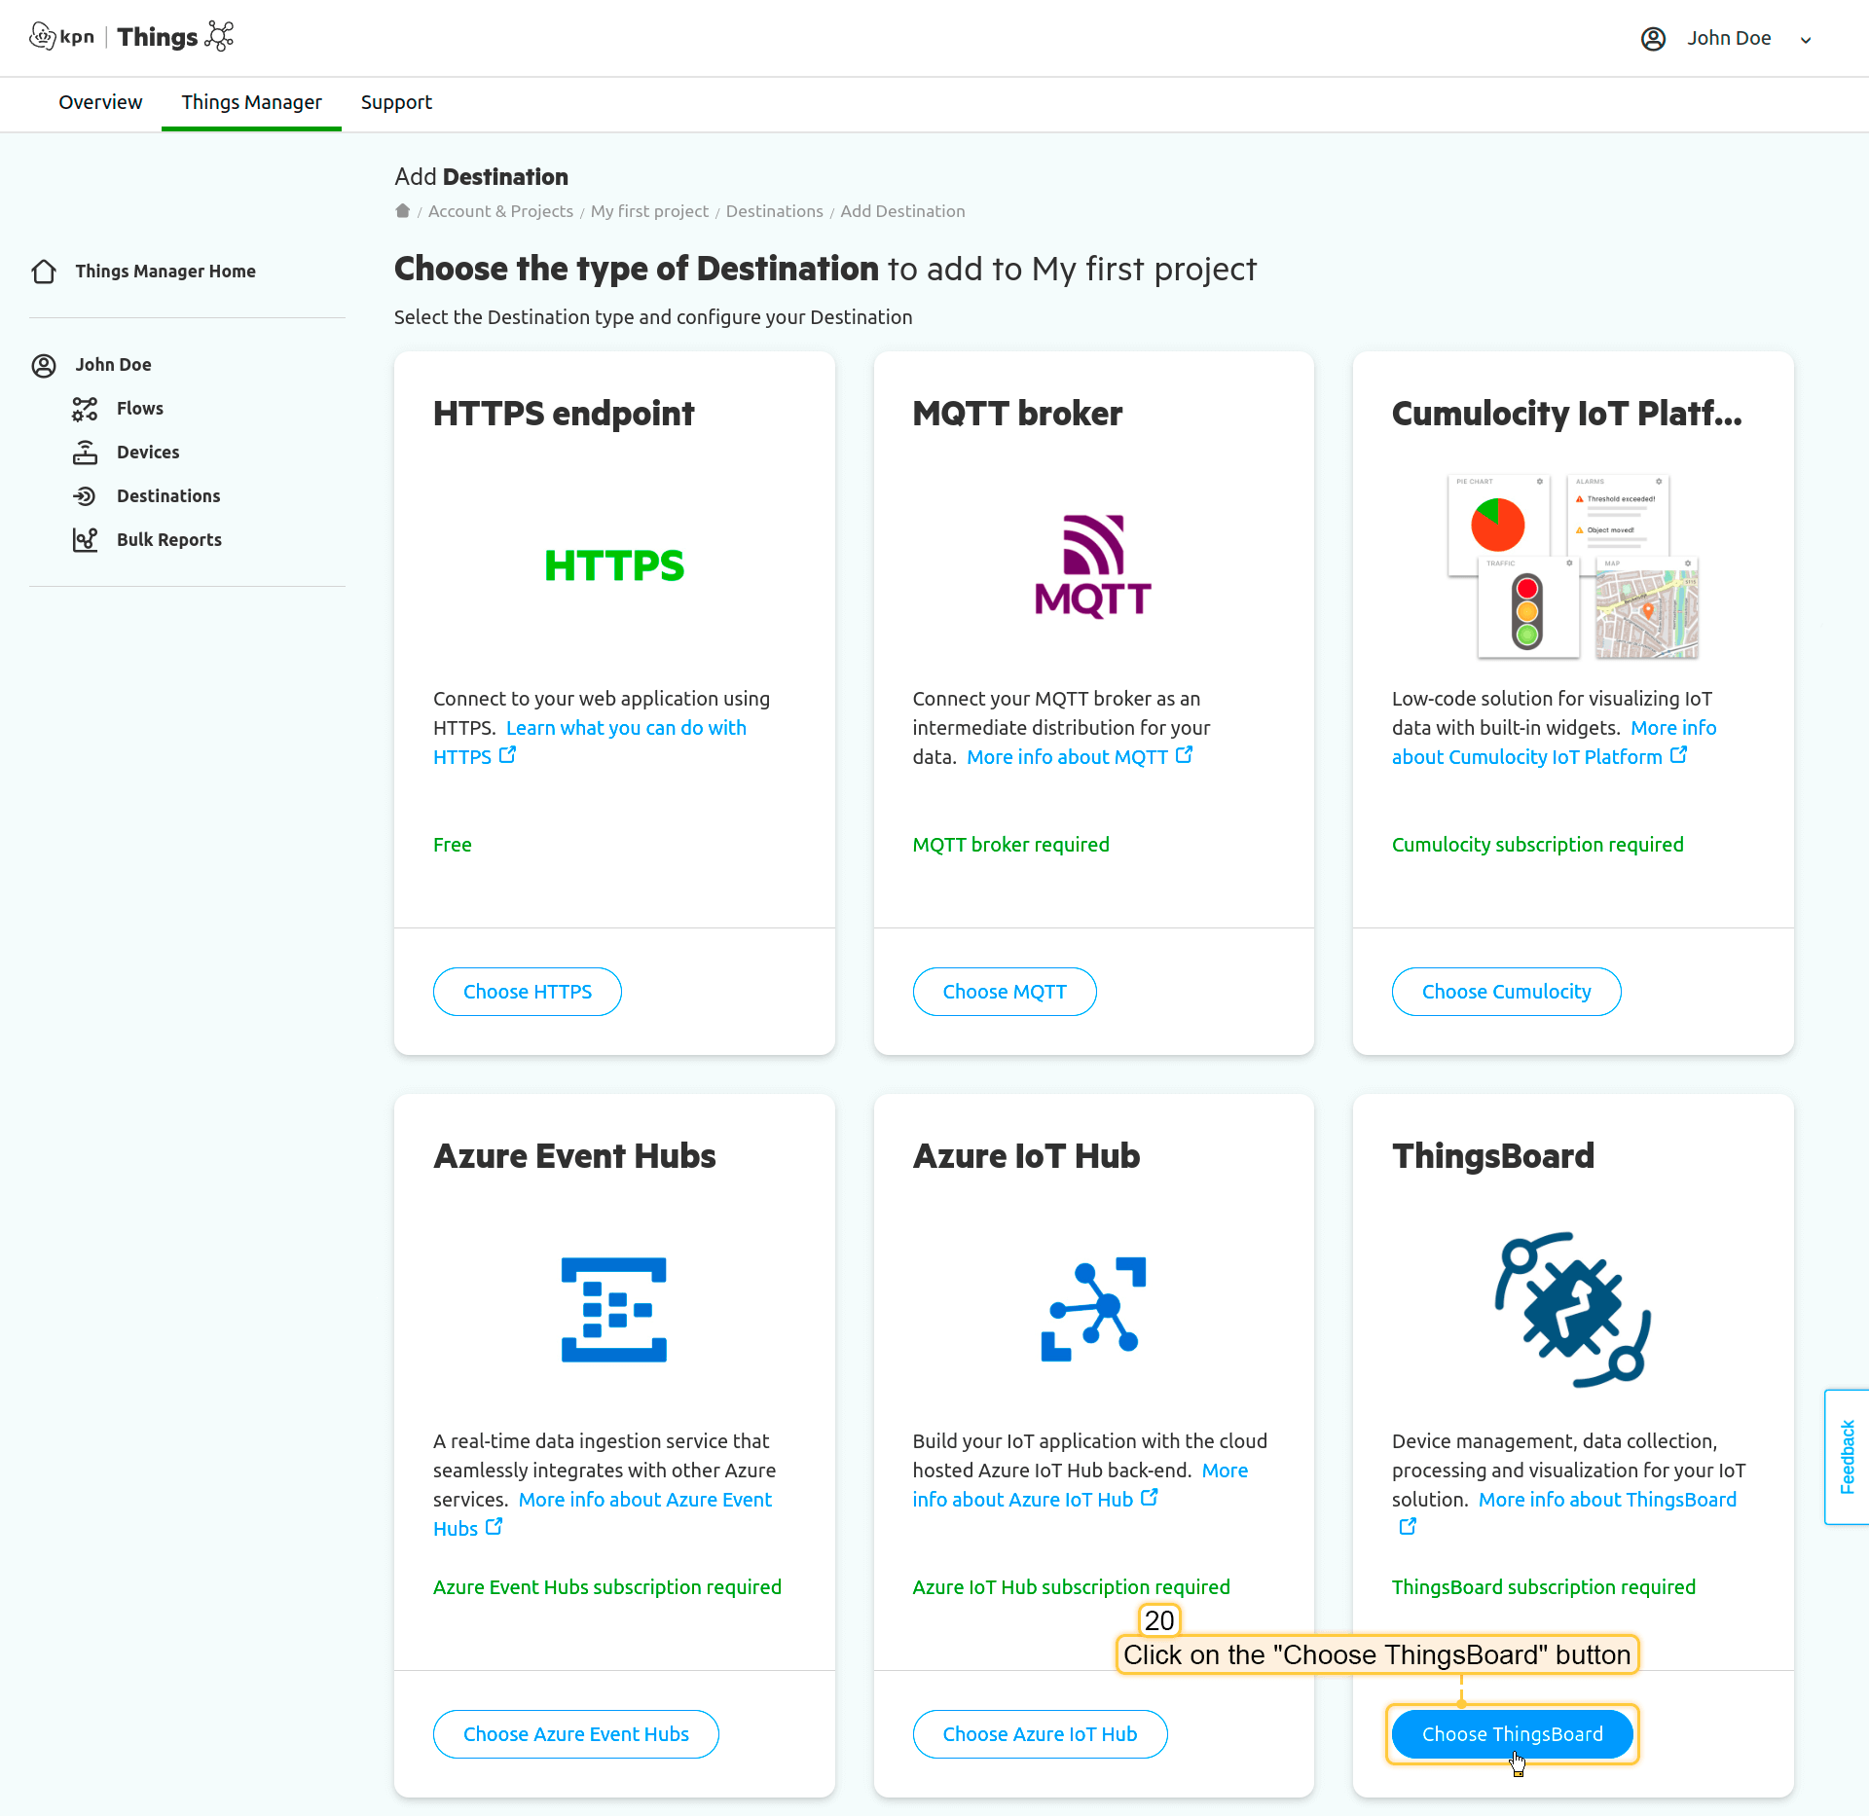Click the Bulk Reports chart icon
The width and height of the screenshot is (1869, 1816).
tap(85, 540)
